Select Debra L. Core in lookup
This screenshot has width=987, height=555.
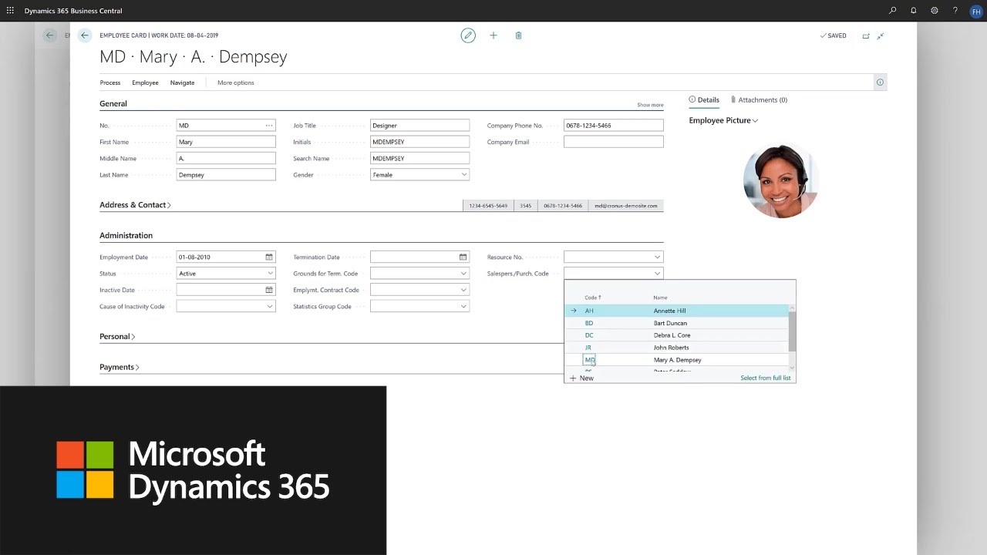[x=672, y=335]
